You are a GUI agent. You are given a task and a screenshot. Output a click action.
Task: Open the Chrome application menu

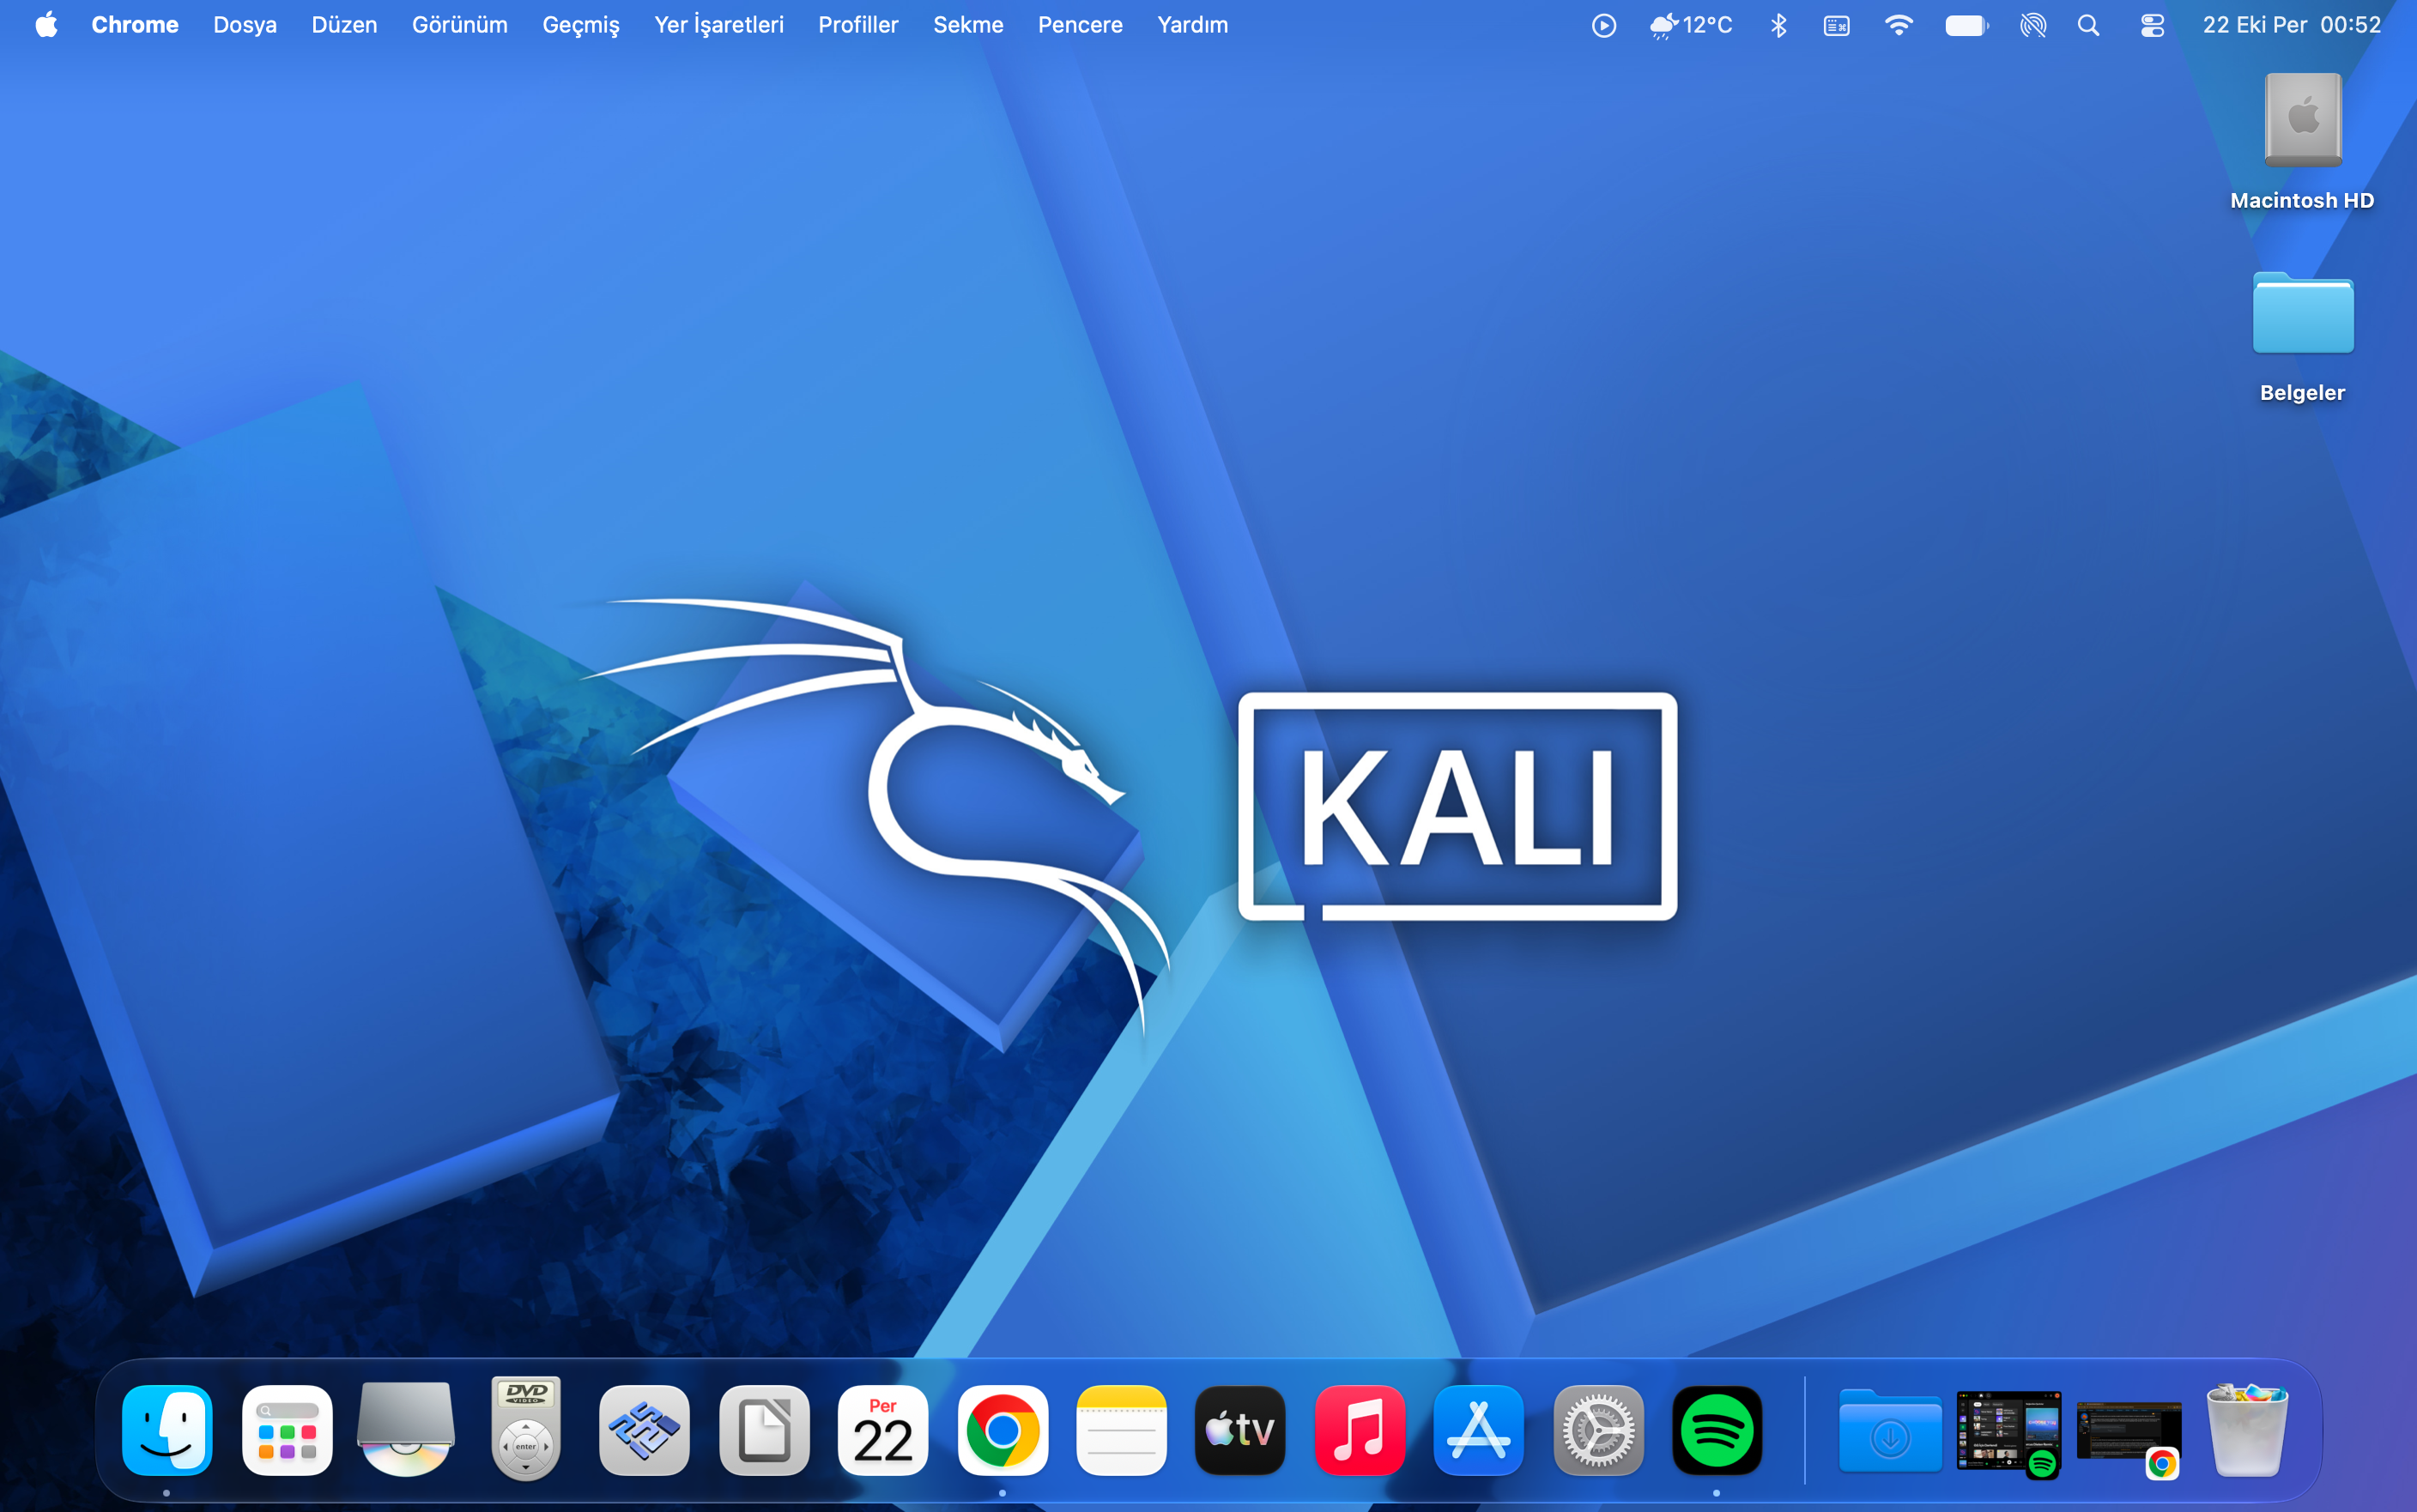coord(135,24)
